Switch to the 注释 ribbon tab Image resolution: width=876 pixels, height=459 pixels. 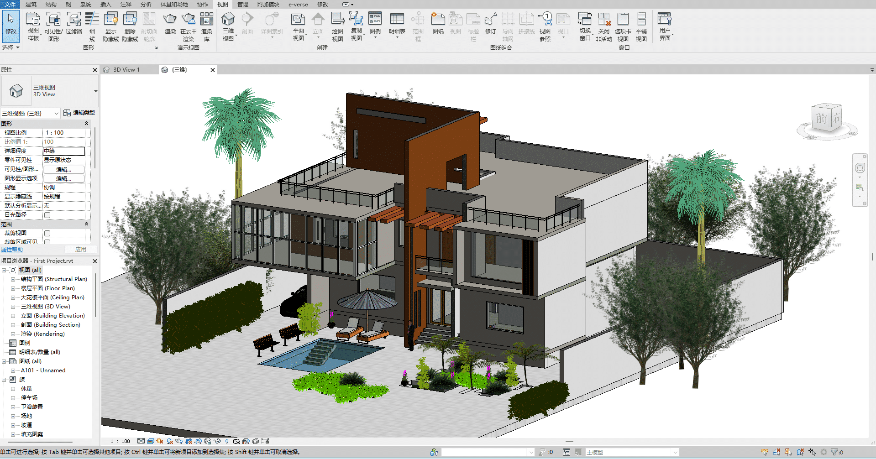click(126, 4)
